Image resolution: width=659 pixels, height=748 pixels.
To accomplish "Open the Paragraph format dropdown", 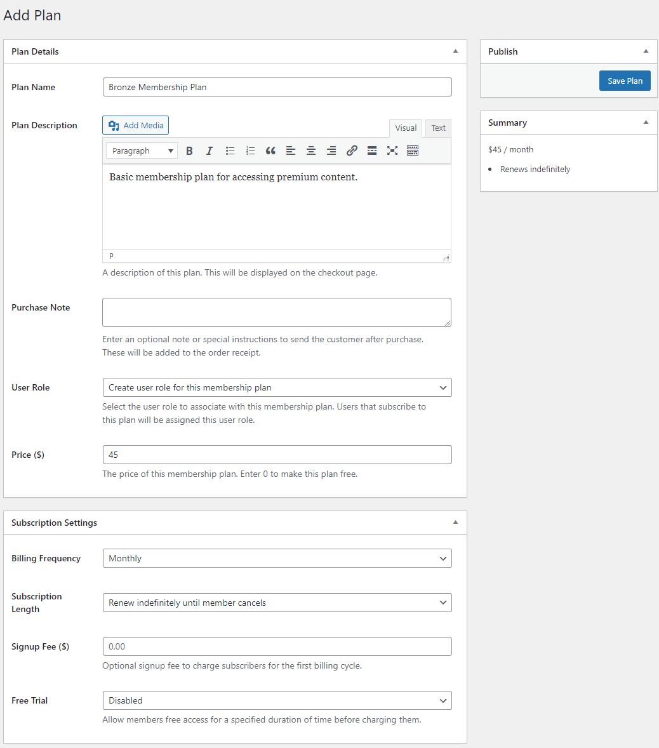I will coord(142,150).
